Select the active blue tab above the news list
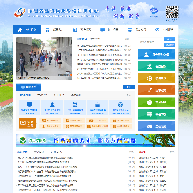The image size is (193, 193). (x=81, y=39)
